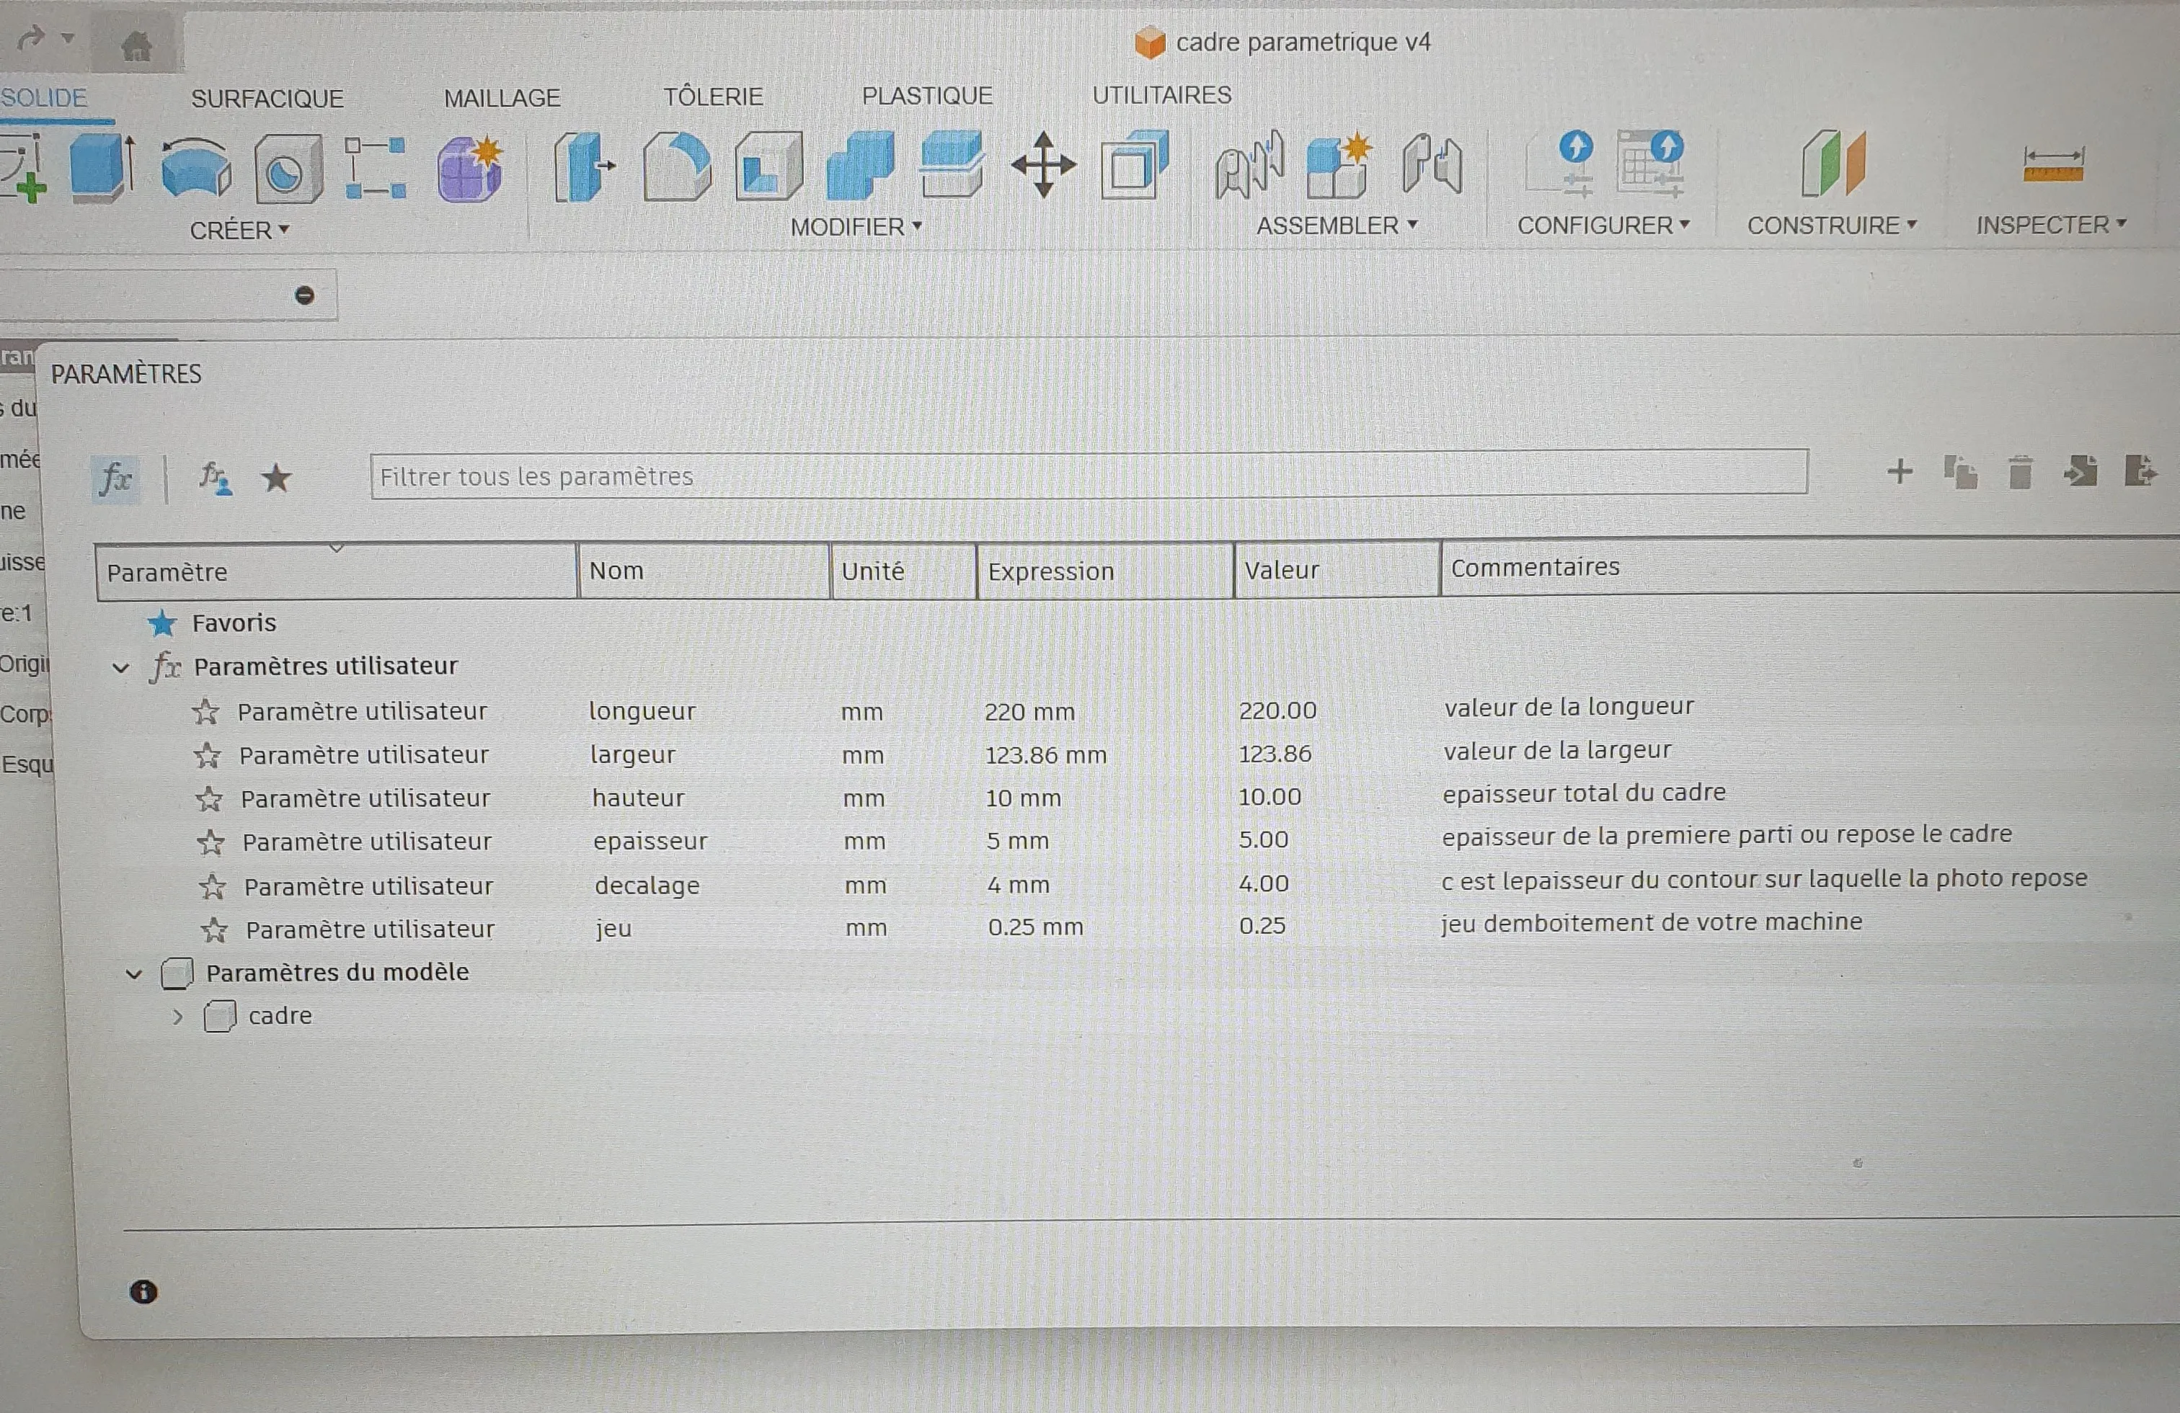
Task: Click the plus icon to add parameter
Action: tap(1900, 472)
